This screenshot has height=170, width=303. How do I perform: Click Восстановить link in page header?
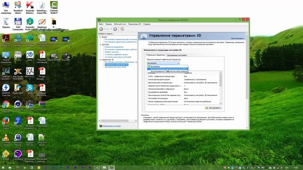(x=238, y=38)
